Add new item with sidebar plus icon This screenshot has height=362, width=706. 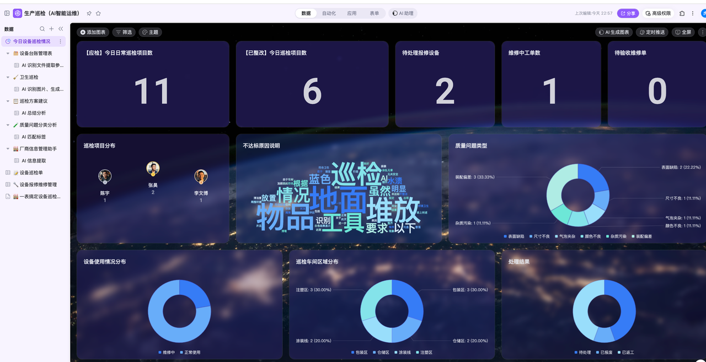click(x=51, y=29)
